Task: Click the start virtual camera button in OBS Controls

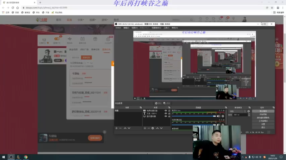Action: pos(263,118)
